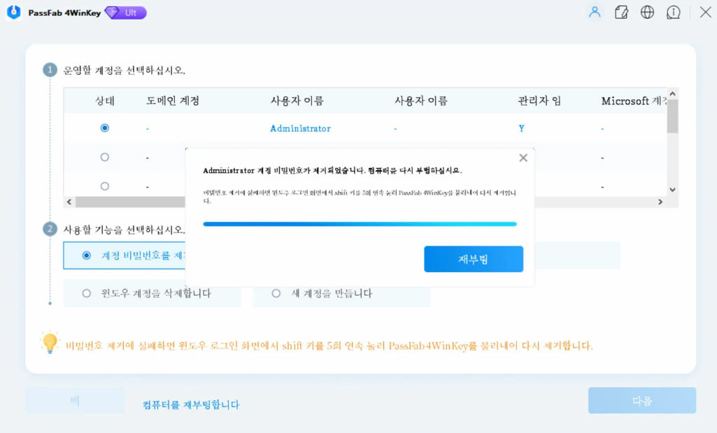This screenshot has height=433, width=717.
Task: Select the third account row radio button
Action: coord(105,186)
